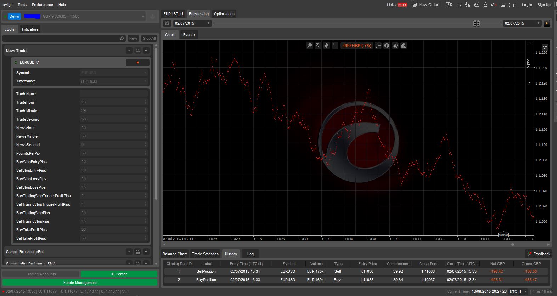Open the Trade Statistics tab
The height and width of the screenshot is (296, 557).
[205, 254]
